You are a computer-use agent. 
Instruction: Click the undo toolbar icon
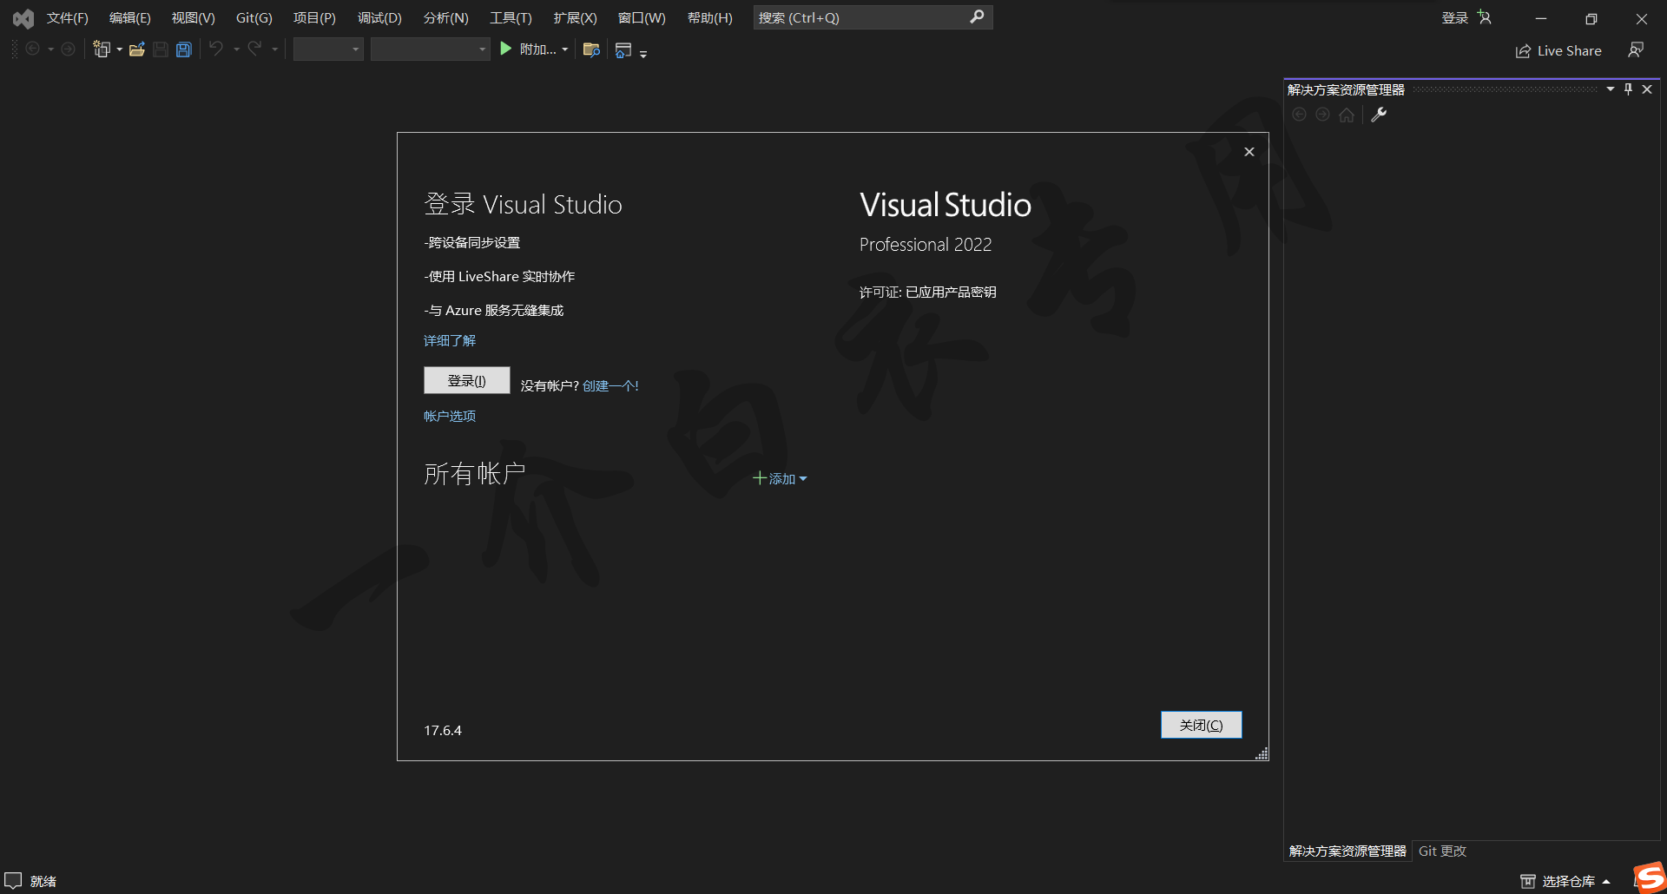click(216, 49)
